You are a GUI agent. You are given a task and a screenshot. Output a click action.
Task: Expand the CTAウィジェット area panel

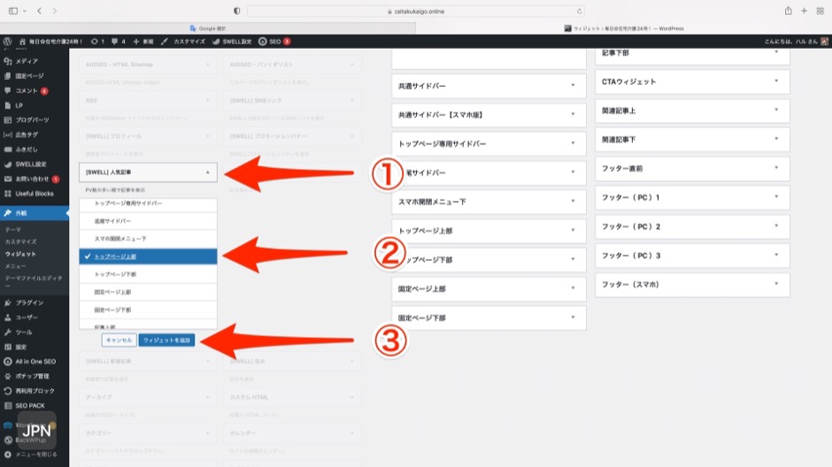691,81
